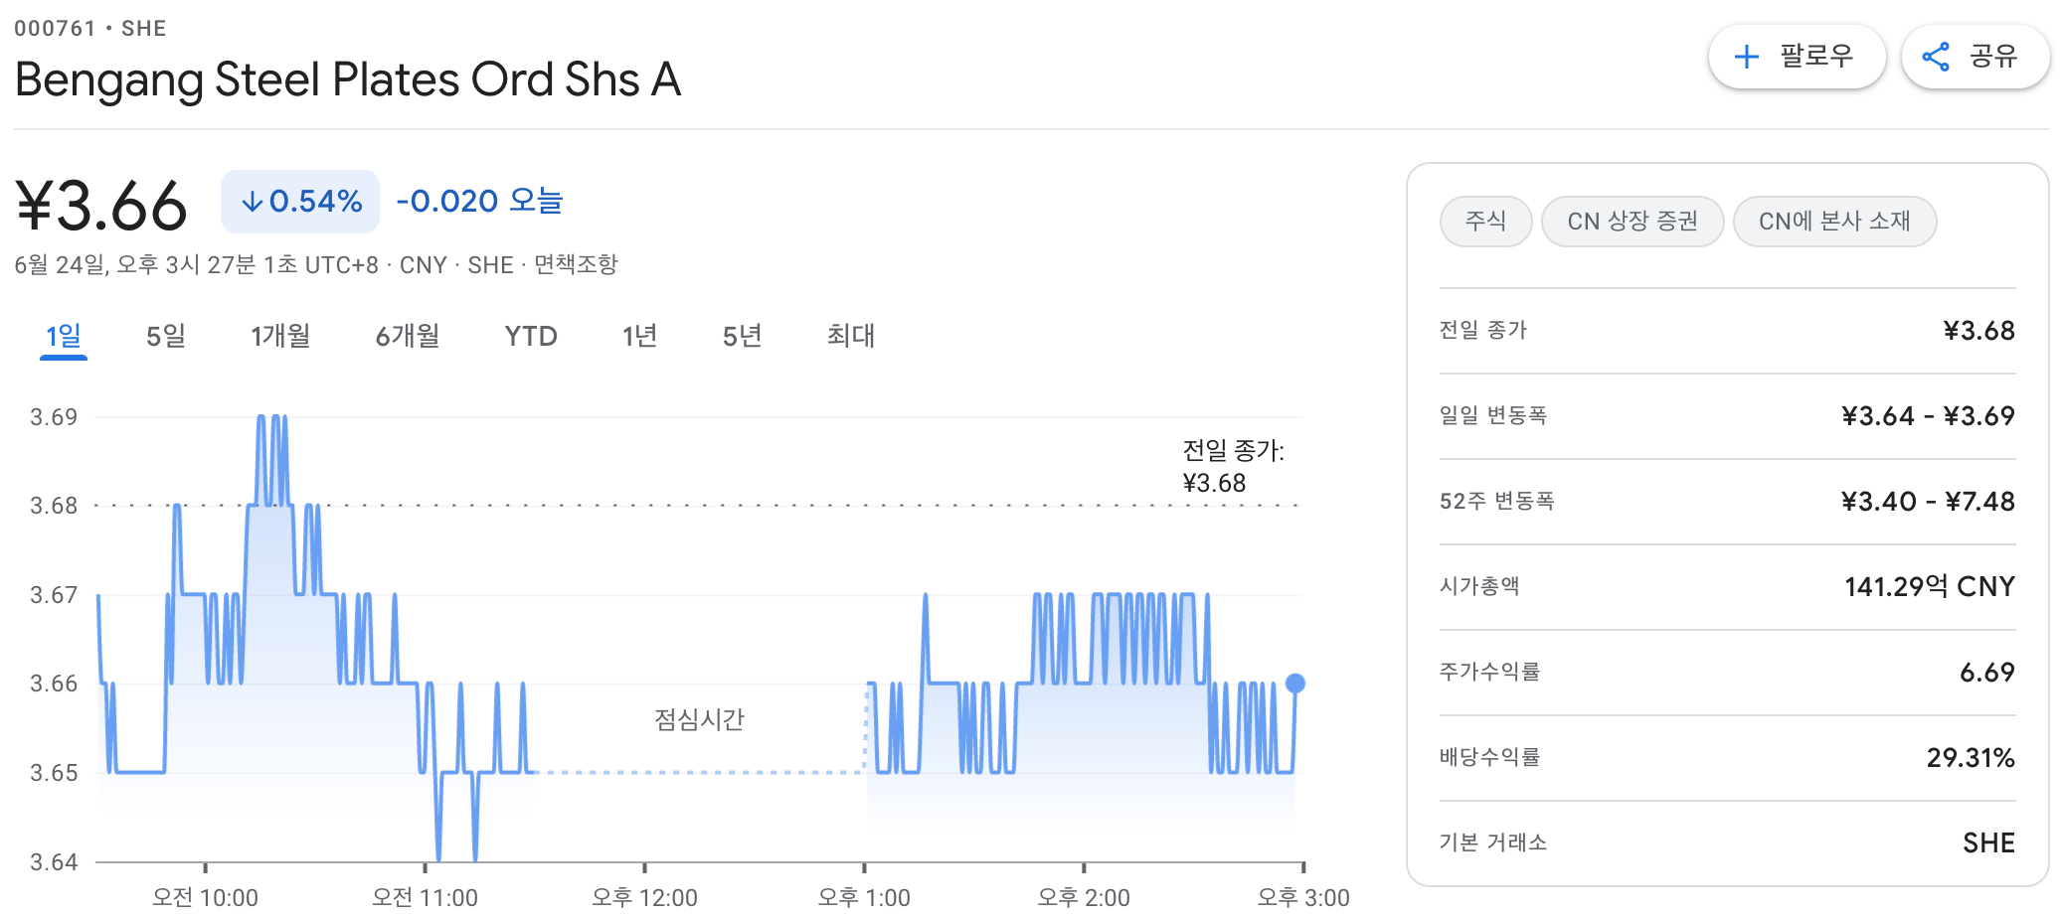Image resolution: width=2062 pixels, height=916 pixels.
Task: Show the 최대 chart range
Action: click(x=851, y=336)
